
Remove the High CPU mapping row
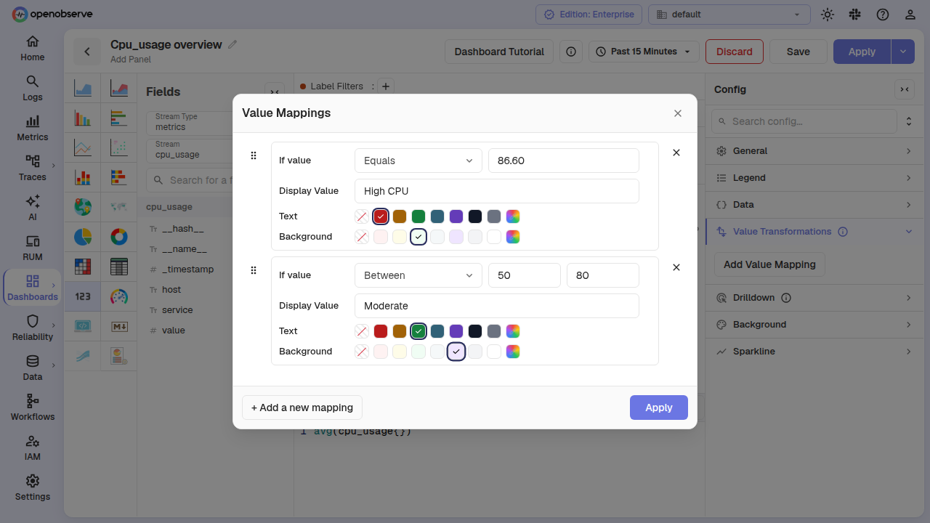coord(676,153)
